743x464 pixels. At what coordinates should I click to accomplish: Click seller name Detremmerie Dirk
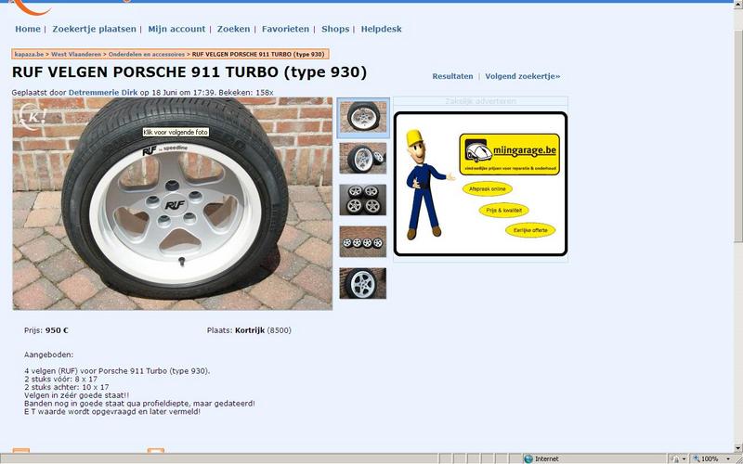(105, 93)
